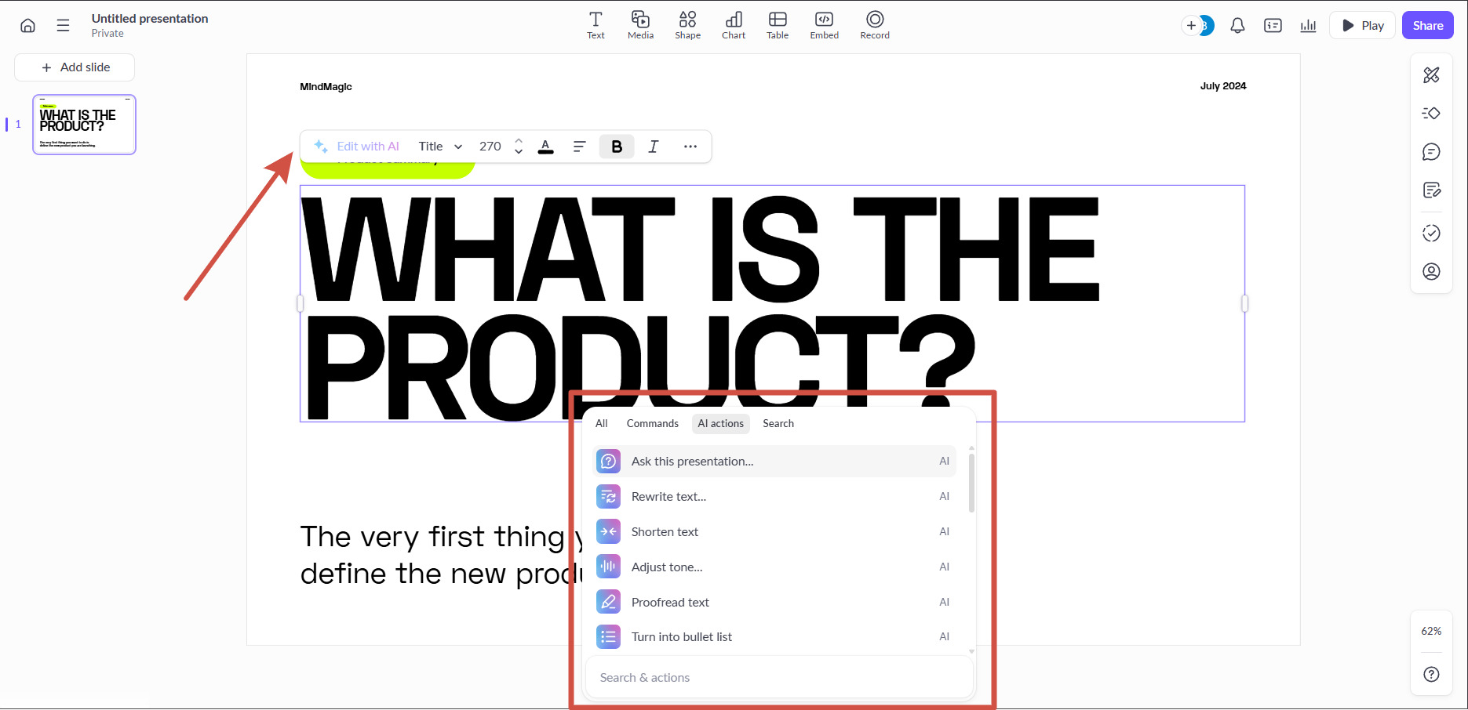
Task: Add a collaborator via the plus avatar
Action: (1192, 26)
